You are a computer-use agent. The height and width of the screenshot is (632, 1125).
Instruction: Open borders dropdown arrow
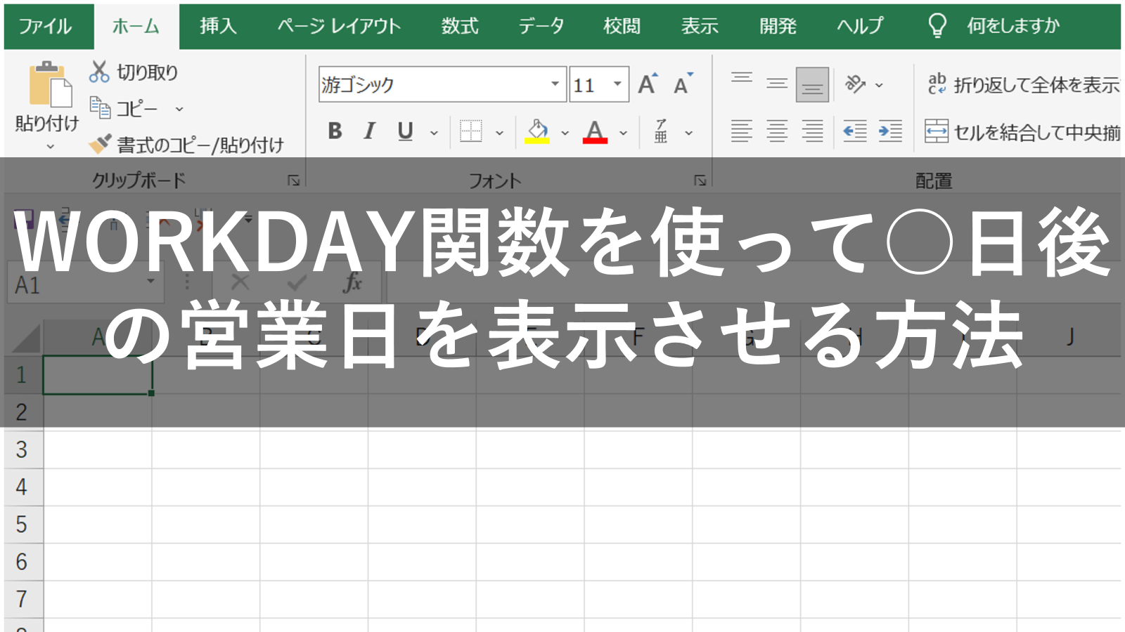500,133
